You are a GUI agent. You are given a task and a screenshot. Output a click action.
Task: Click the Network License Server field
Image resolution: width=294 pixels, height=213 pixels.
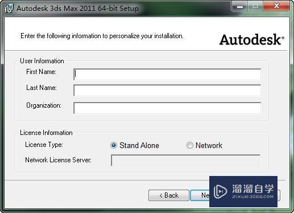coord(185,161)
